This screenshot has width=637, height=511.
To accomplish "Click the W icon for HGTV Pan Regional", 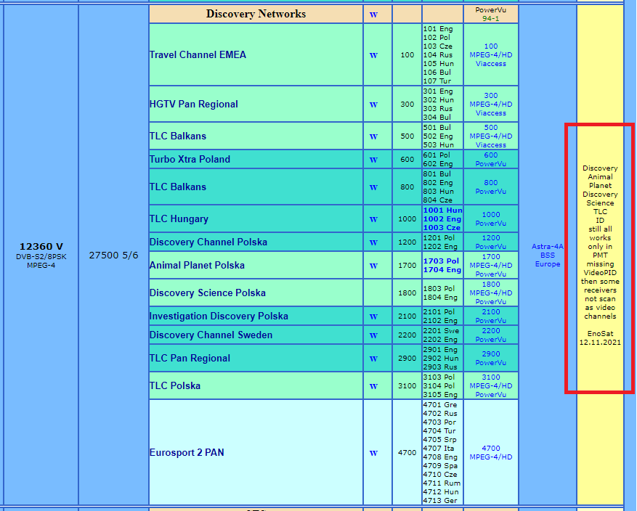I will [x=373, y=105].
